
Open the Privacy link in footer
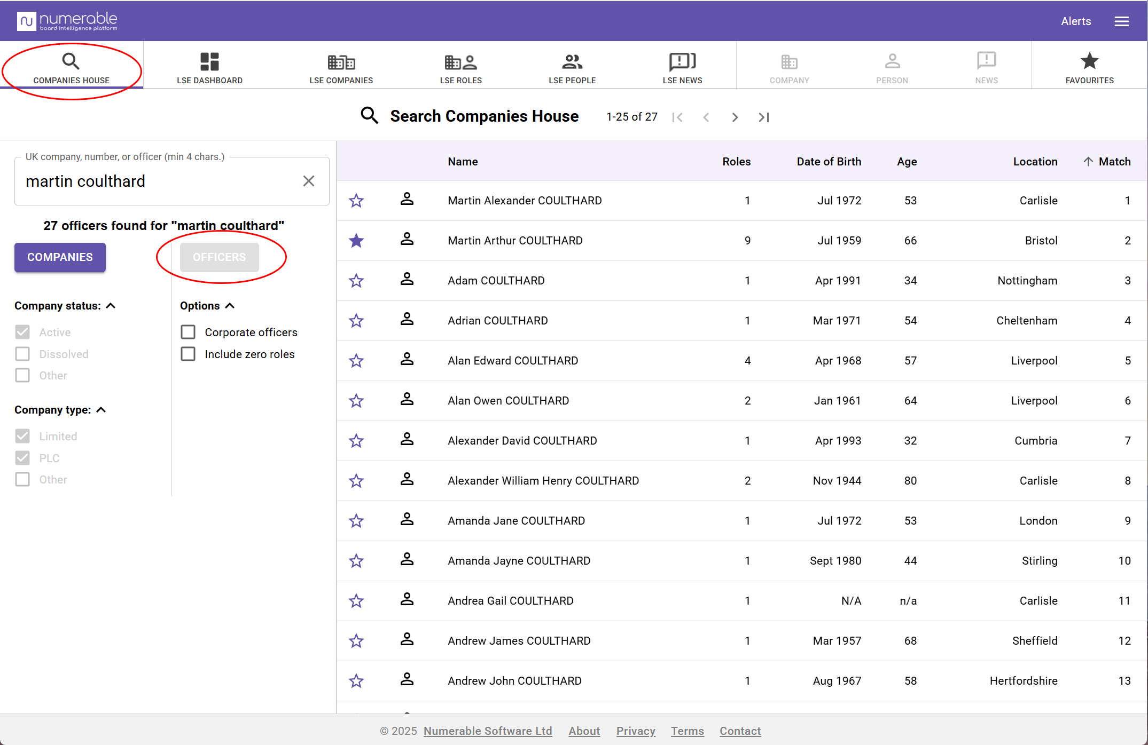tap(636, 731)
